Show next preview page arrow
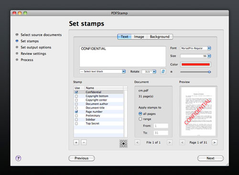239x175 pixels. pos(215,142)
